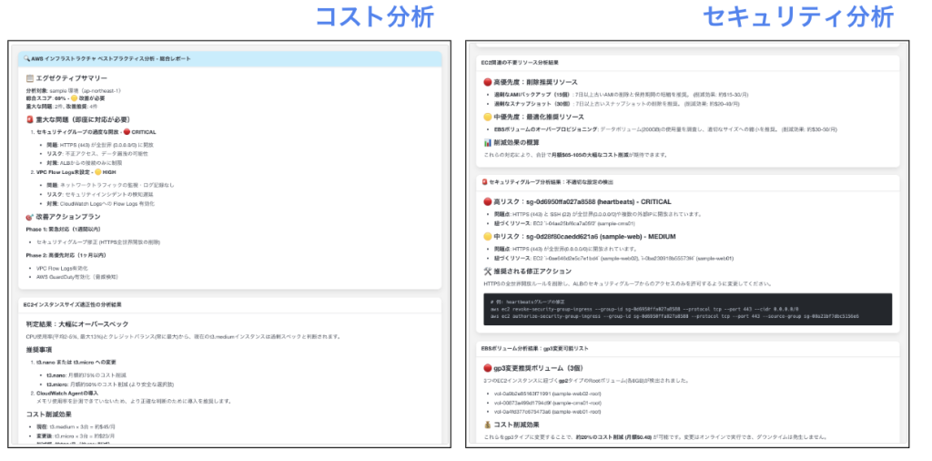The image size is (932, 461).
Task: Click the yellow circle before HIGH in VPC Flow Logs item
Action: [97, 172]
